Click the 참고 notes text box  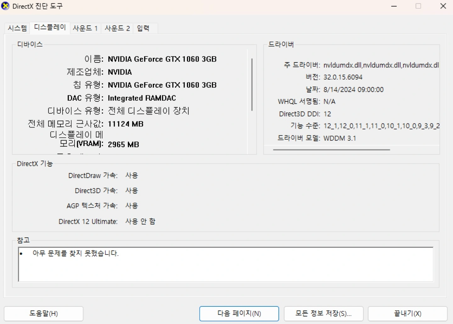click(x=226, y=264)
